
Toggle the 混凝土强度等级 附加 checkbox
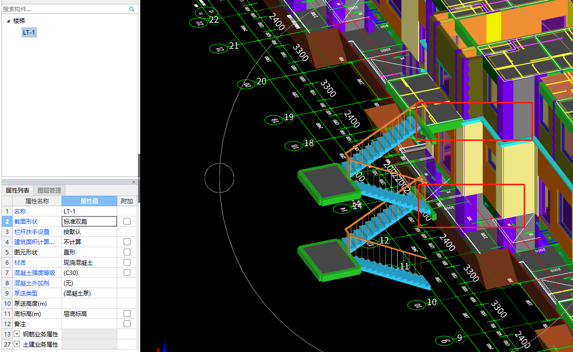click(127, 273)
